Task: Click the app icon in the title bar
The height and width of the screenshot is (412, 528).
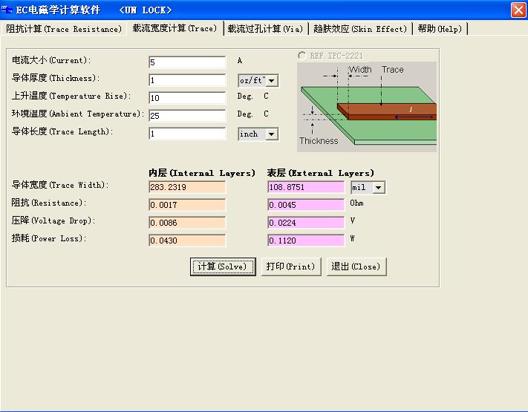Action: (7, 10)
